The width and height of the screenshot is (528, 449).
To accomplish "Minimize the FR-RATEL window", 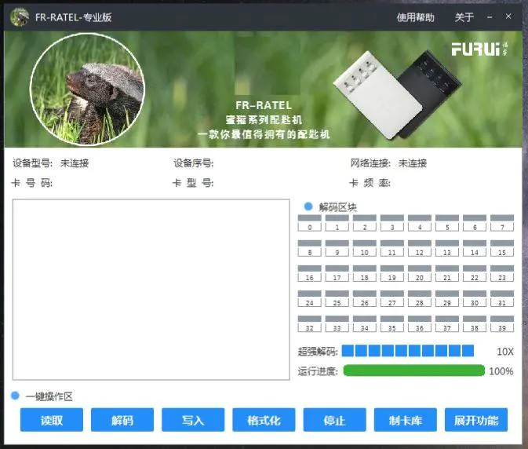I will (490, 16).
